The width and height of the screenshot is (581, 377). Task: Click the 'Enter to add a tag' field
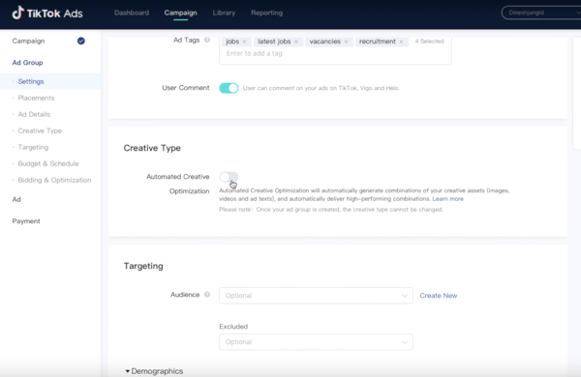pos(254,53)
